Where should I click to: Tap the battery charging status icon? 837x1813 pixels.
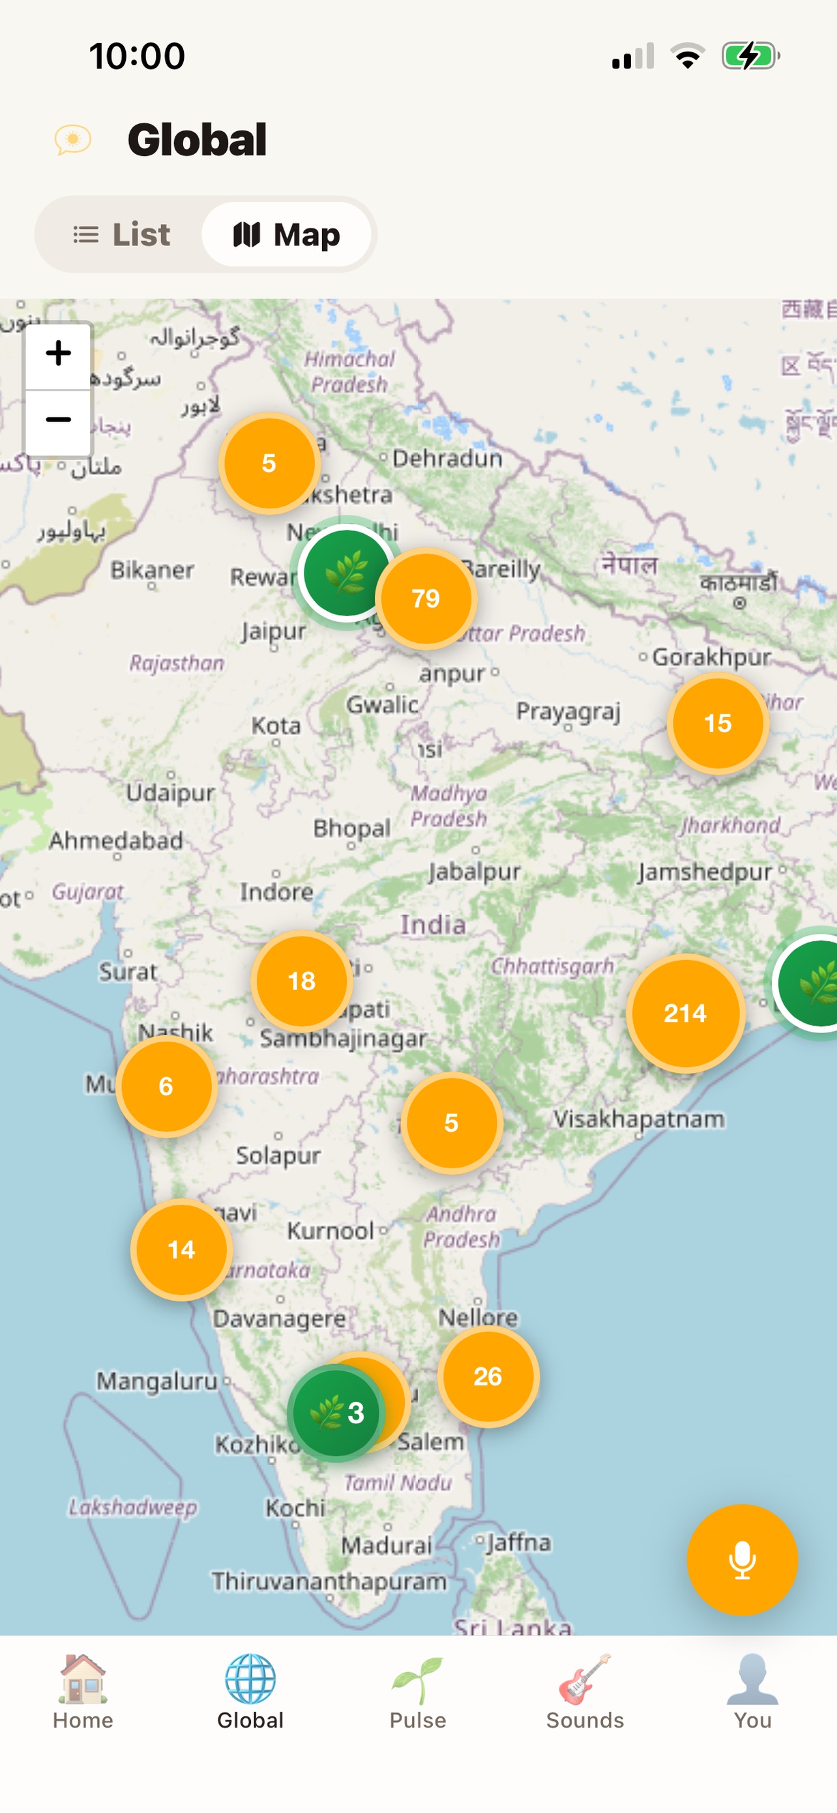pyautogui.click(x=750, y=55)
